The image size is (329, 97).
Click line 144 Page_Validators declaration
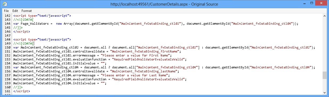pos(156,24)
